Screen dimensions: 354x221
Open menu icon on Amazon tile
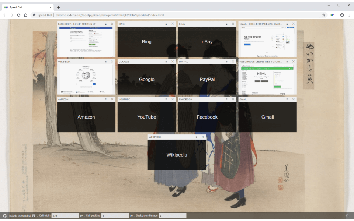(106, 99)
